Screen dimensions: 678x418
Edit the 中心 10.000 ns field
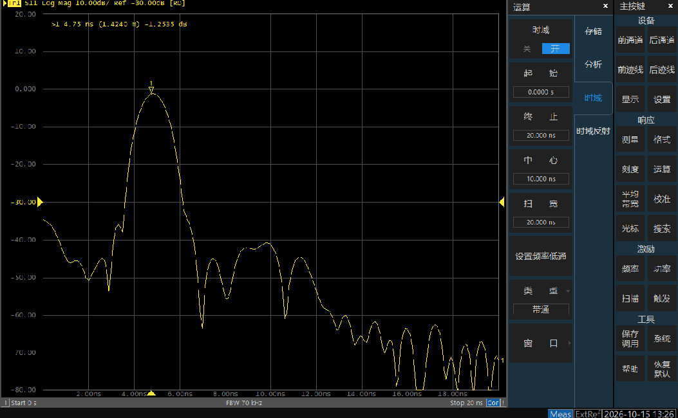point(540,178)
